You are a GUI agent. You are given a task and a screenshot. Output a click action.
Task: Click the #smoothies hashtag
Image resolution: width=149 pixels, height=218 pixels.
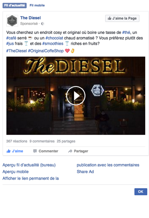click(x=53, y=44)
